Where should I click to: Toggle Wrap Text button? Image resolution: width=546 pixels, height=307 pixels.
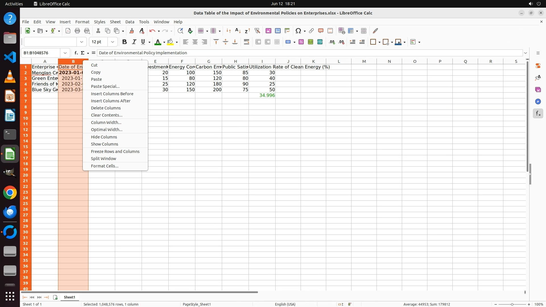click(247, 42)
